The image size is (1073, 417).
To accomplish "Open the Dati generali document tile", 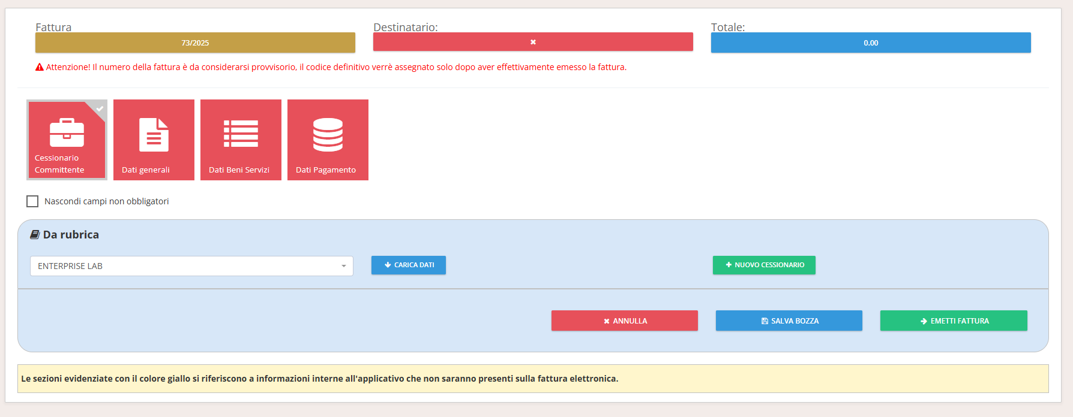I will coord(154,140).
